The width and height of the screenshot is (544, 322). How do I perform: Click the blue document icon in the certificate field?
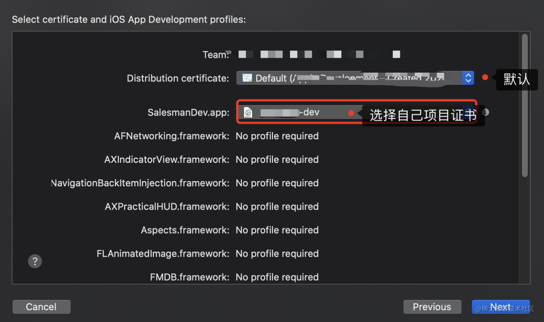tap(248, 78)
